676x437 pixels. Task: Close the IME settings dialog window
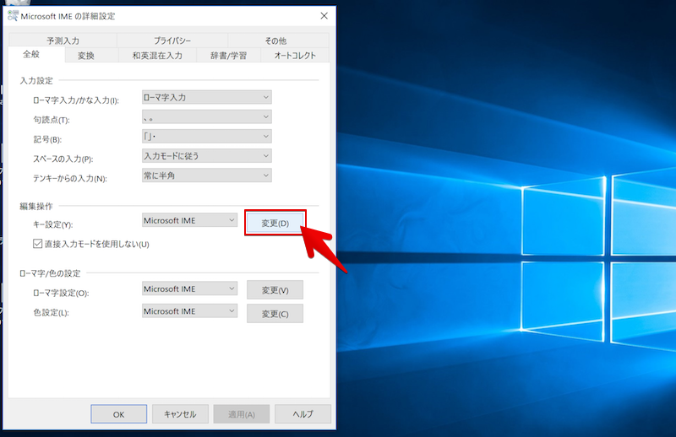(324, 16)
